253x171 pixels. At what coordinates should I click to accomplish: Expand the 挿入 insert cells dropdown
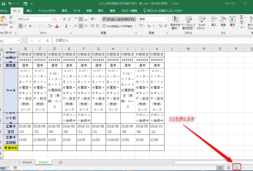click(214, 28)
